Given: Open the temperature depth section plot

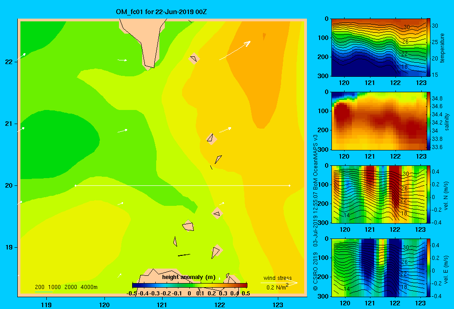Looking at the screenshot, I should 379,47.
